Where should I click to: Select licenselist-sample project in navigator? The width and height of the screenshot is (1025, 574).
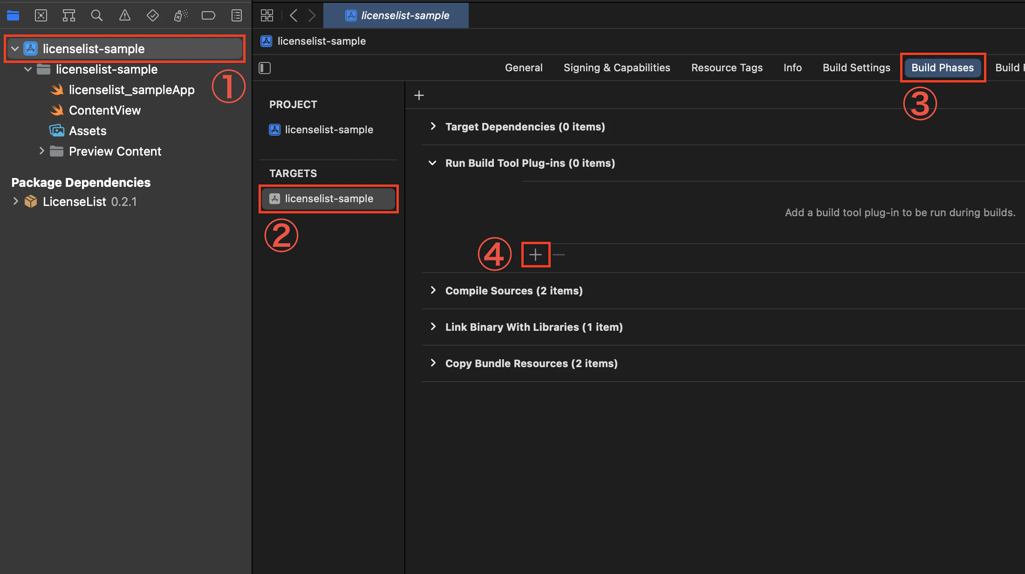click(x=125, y=48)
